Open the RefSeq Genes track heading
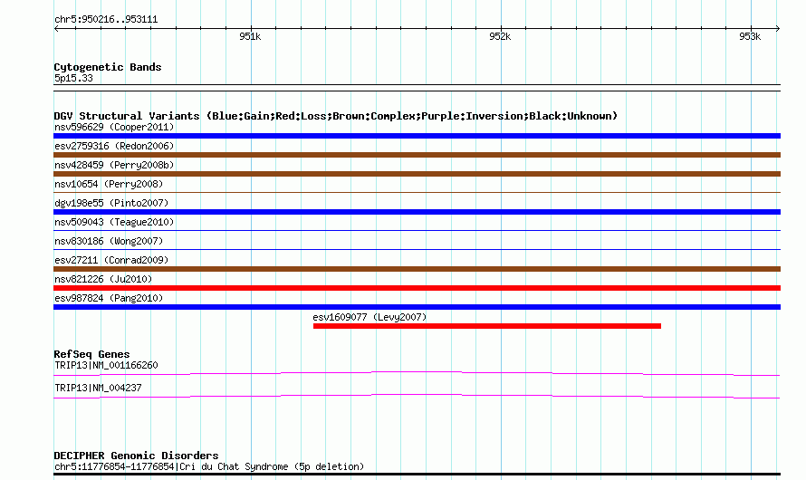 [91, 354]
